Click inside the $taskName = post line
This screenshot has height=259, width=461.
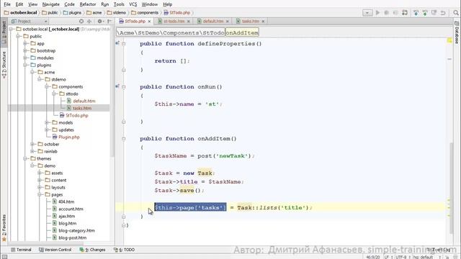point(205,156)
